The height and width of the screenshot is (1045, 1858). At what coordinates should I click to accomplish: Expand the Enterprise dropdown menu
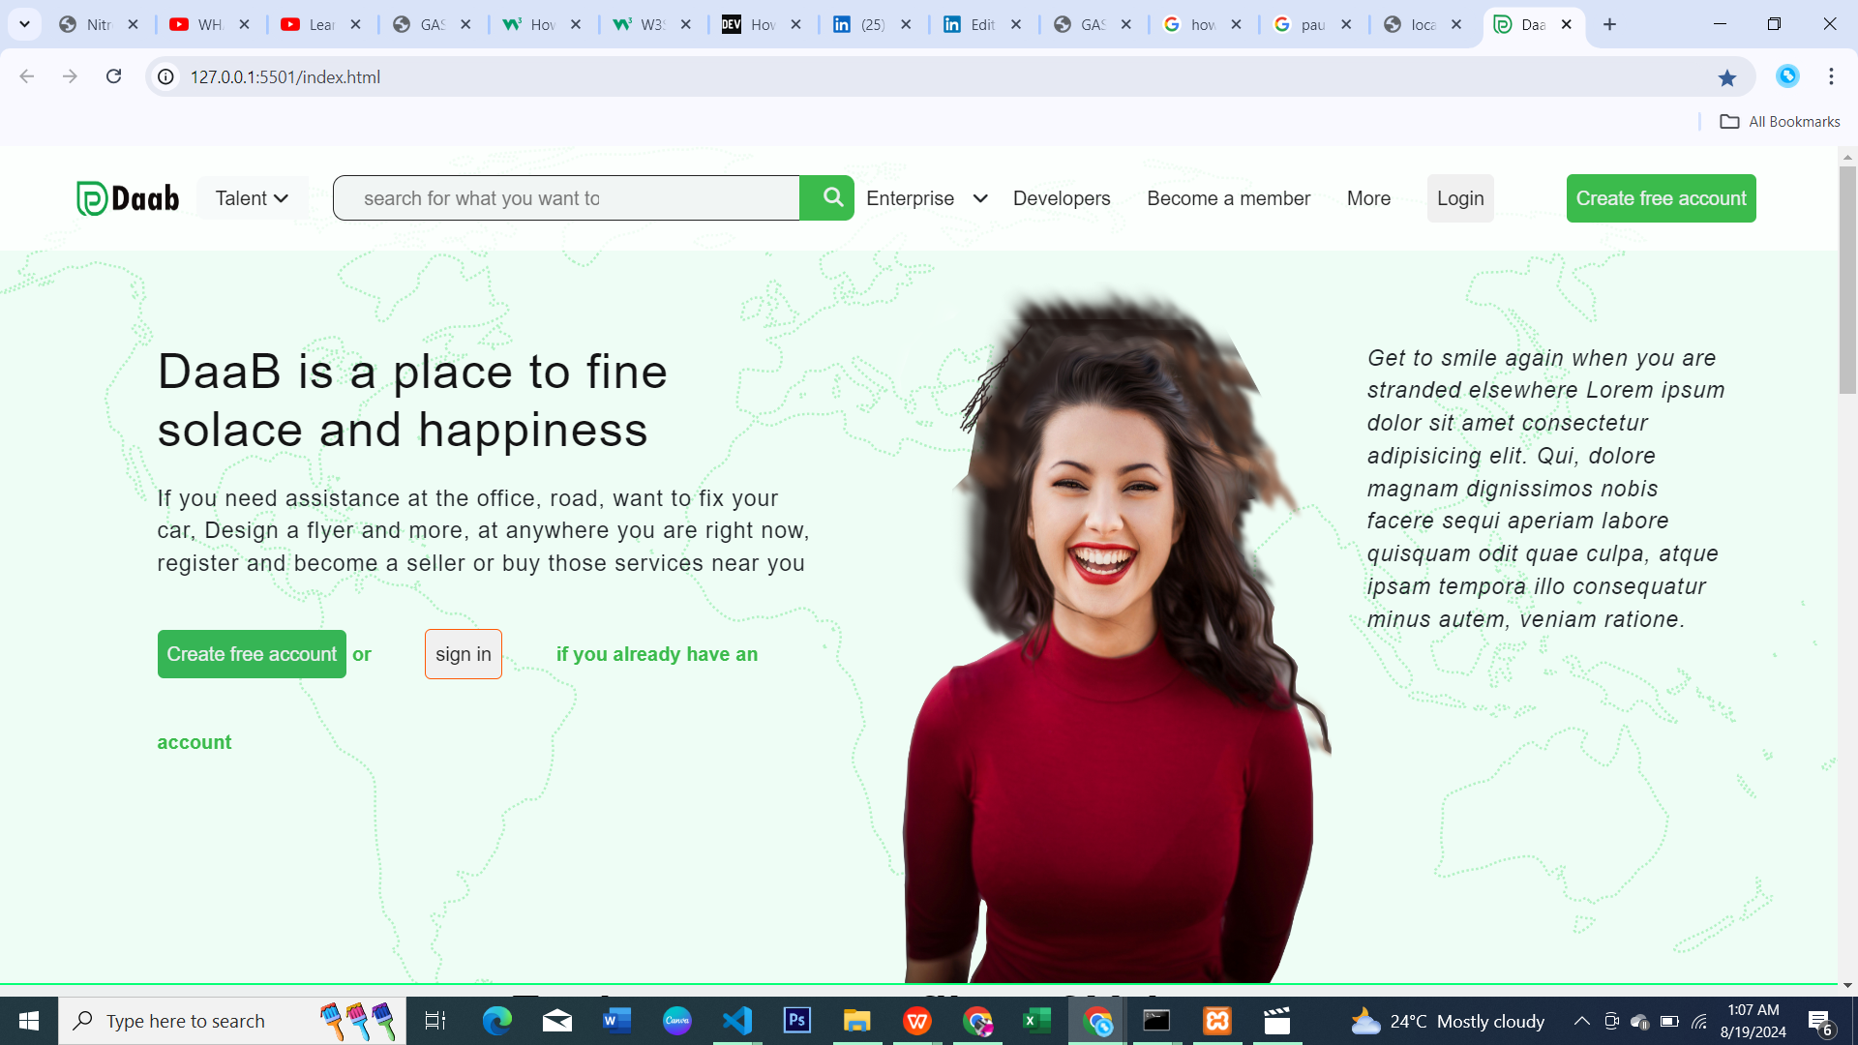coord(927,198)
